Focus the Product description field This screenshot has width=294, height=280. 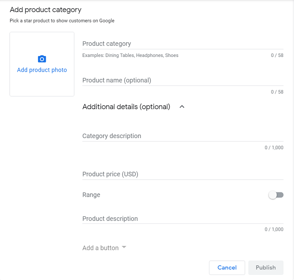point(183,219)
